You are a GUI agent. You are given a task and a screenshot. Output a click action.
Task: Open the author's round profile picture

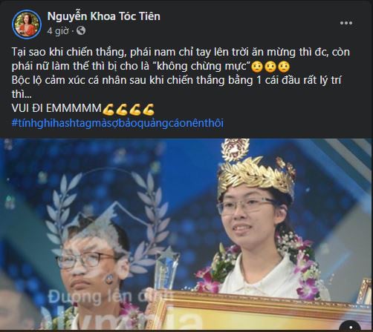pyautogui.click(x=27, y=24)
